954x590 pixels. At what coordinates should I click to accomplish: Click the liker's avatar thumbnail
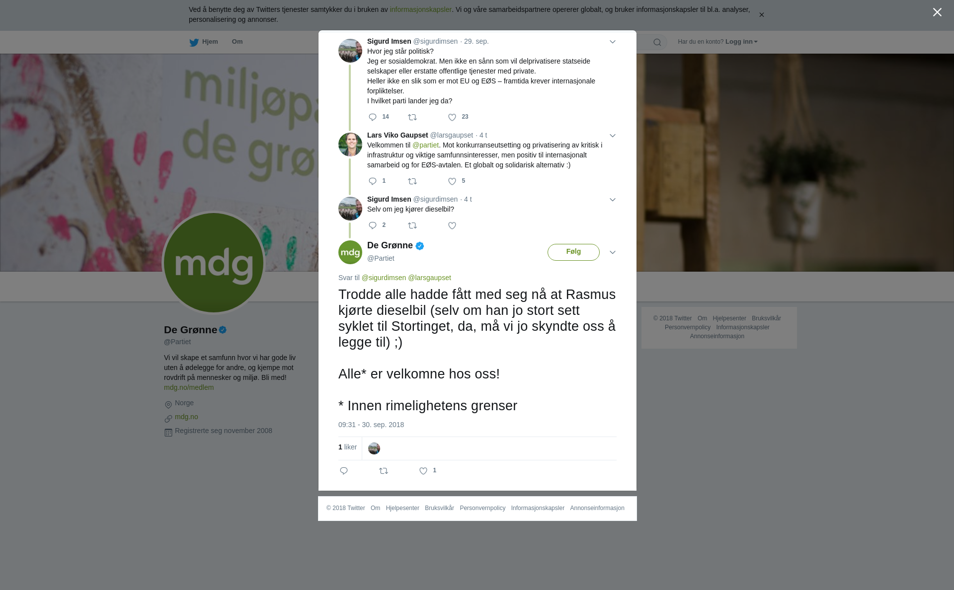[374, 448]
